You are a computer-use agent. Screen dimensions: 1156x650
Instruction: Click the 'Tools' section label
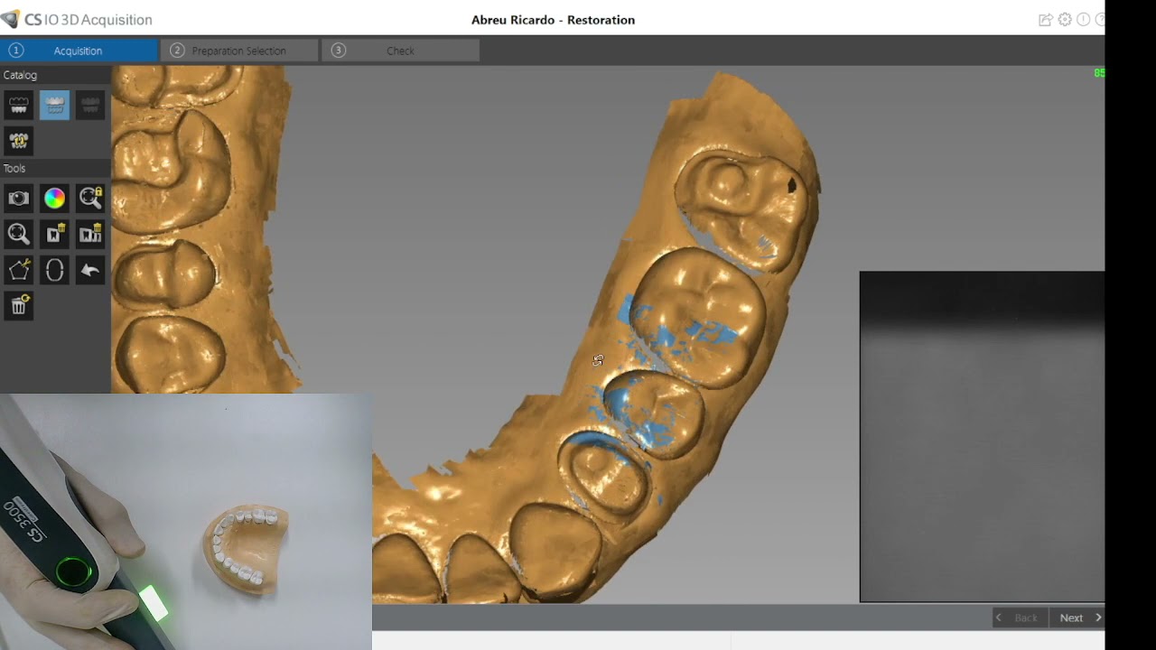click(x=14, y=168)
